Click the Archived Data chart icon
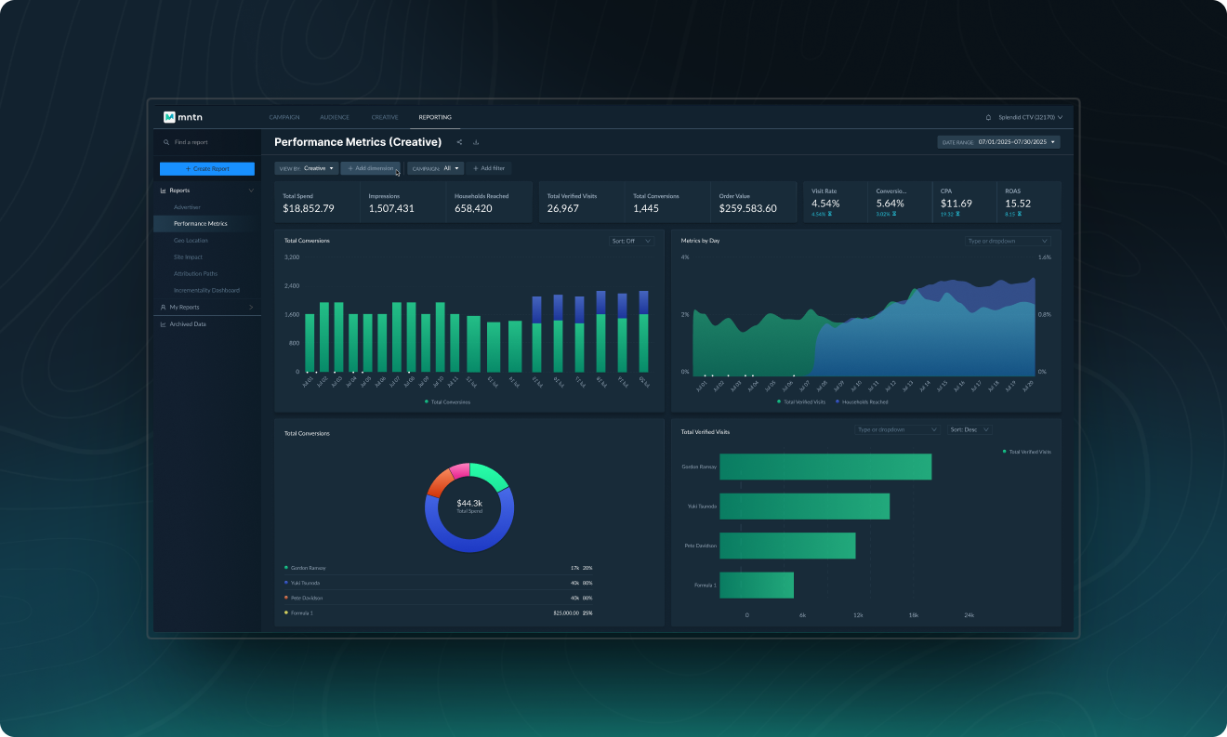The width and height of the screenshot is (1227, 737). pyautogui.click(x=164, y=324)
